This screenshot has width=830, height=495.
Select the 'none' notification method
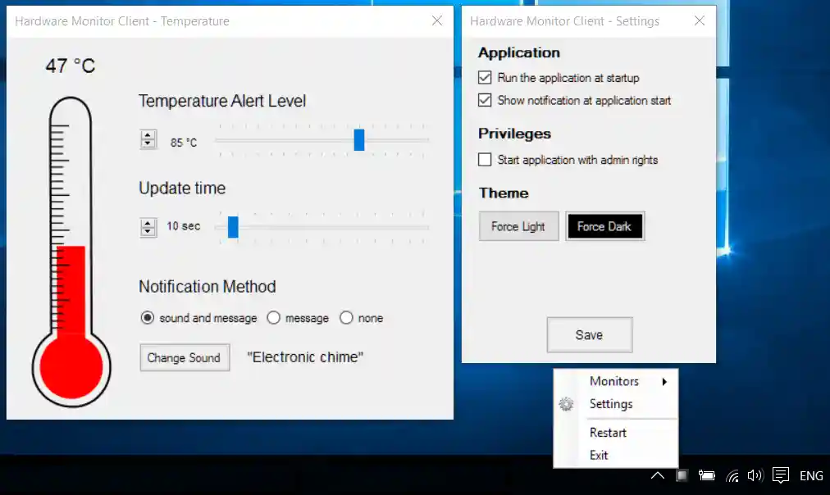tap(346, 318)
